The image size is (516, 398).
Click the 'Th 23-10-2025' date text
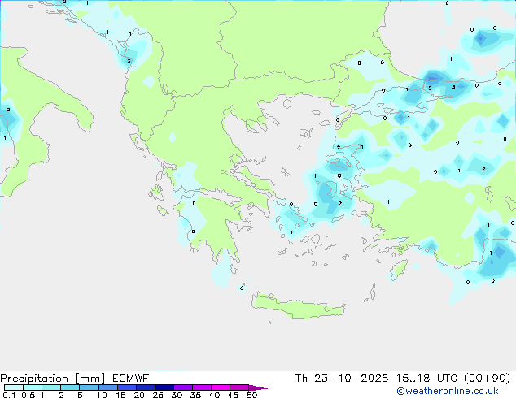click(x=342, y=379)
